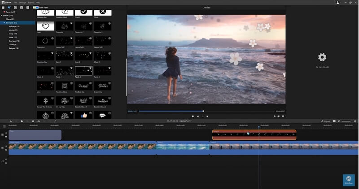The image size is (359, 189).
Task: Select the Emoji subcategory
Action: click(13, 34)
